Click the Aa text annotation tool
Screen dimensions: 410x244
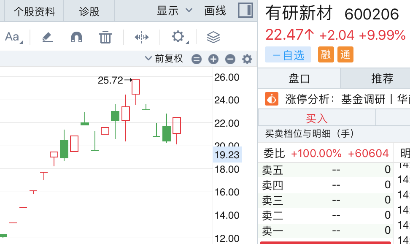click(x=12, y=37)
